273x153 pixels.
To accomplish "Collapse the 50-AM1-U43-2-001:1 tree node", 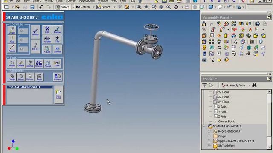I will tap(204, 126).
